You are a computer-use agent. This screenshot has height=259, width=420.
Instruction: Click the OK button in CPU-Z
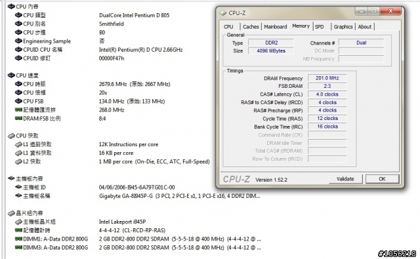pyautogui.click(x=382, y=179)
